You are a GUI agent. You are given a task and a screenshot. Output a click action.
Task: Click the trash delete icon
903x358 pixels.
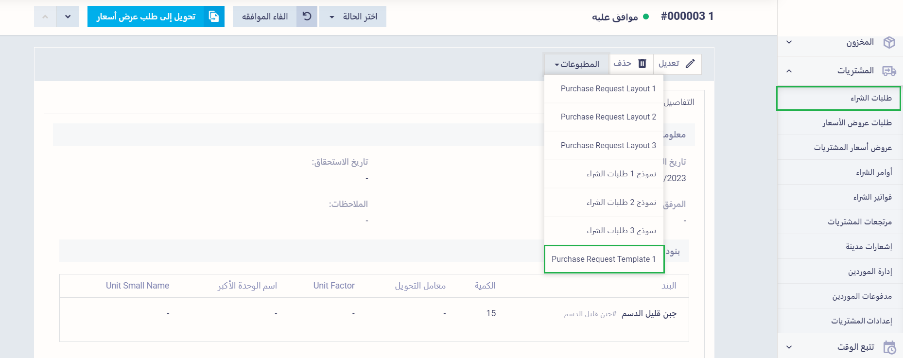point(642,64)
